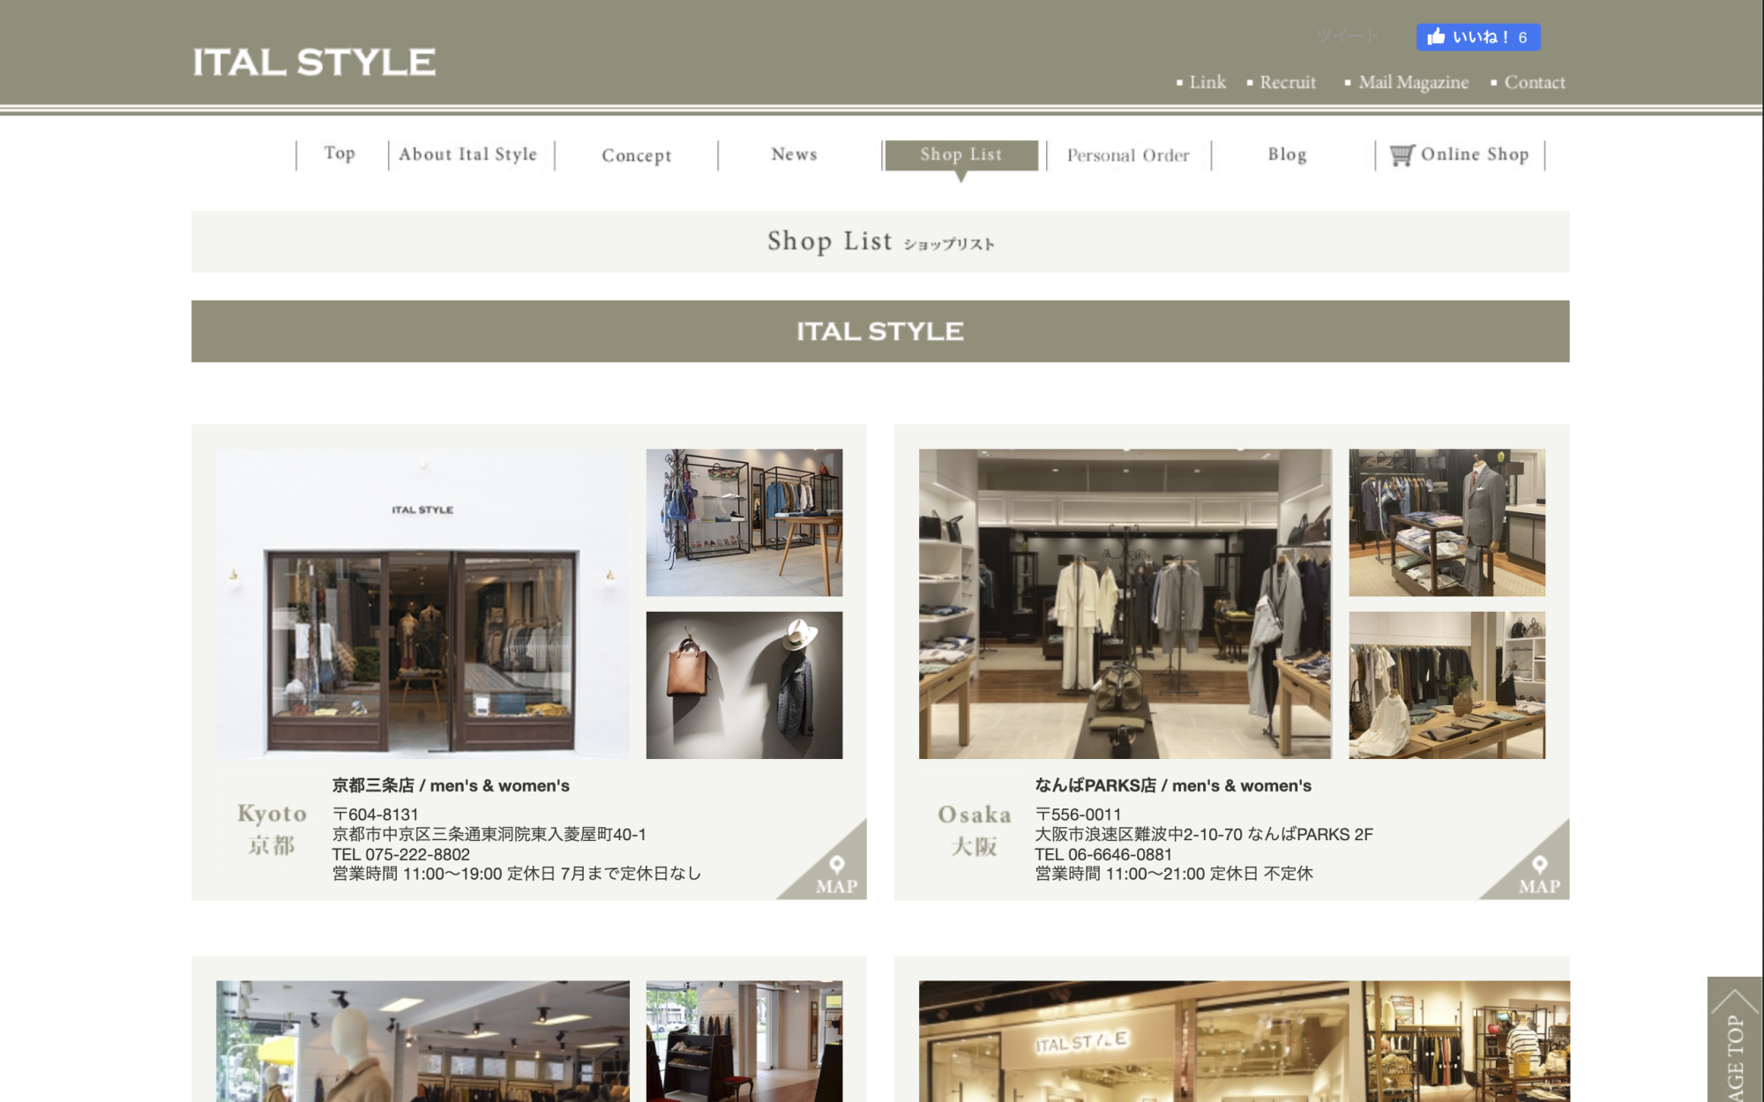The height and width of the screenshot is (1102, 1764).
Task: Open About Ital Style menu item
Action: click(468, 154)
